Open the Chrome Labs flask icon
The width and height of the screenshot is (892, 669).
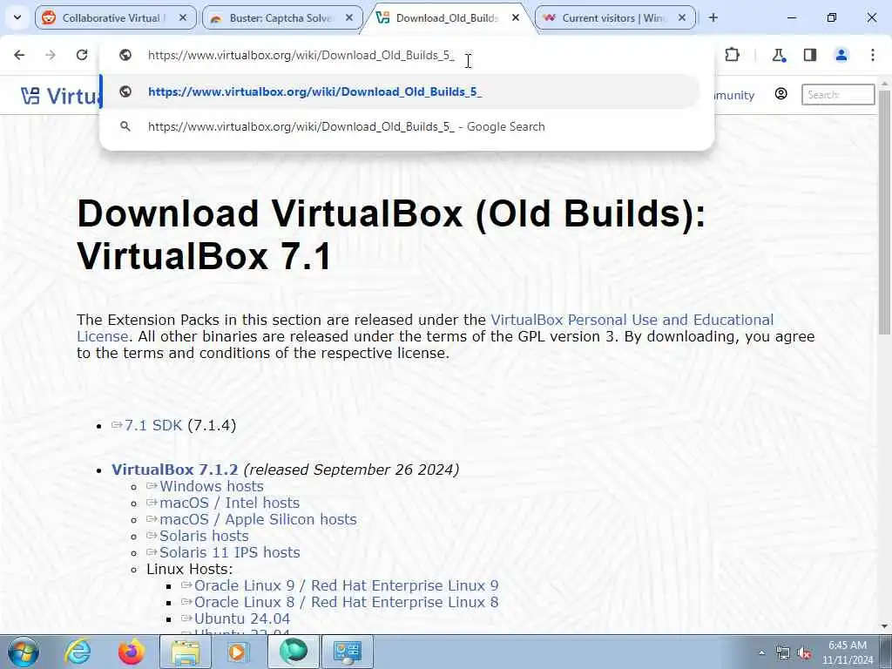click(x=778, y=55)
